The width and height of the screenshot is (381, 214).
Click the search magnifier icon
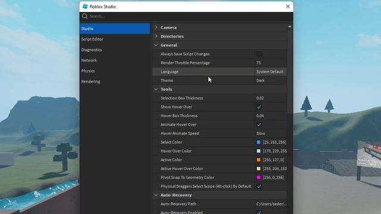click(x=85, y=16)
